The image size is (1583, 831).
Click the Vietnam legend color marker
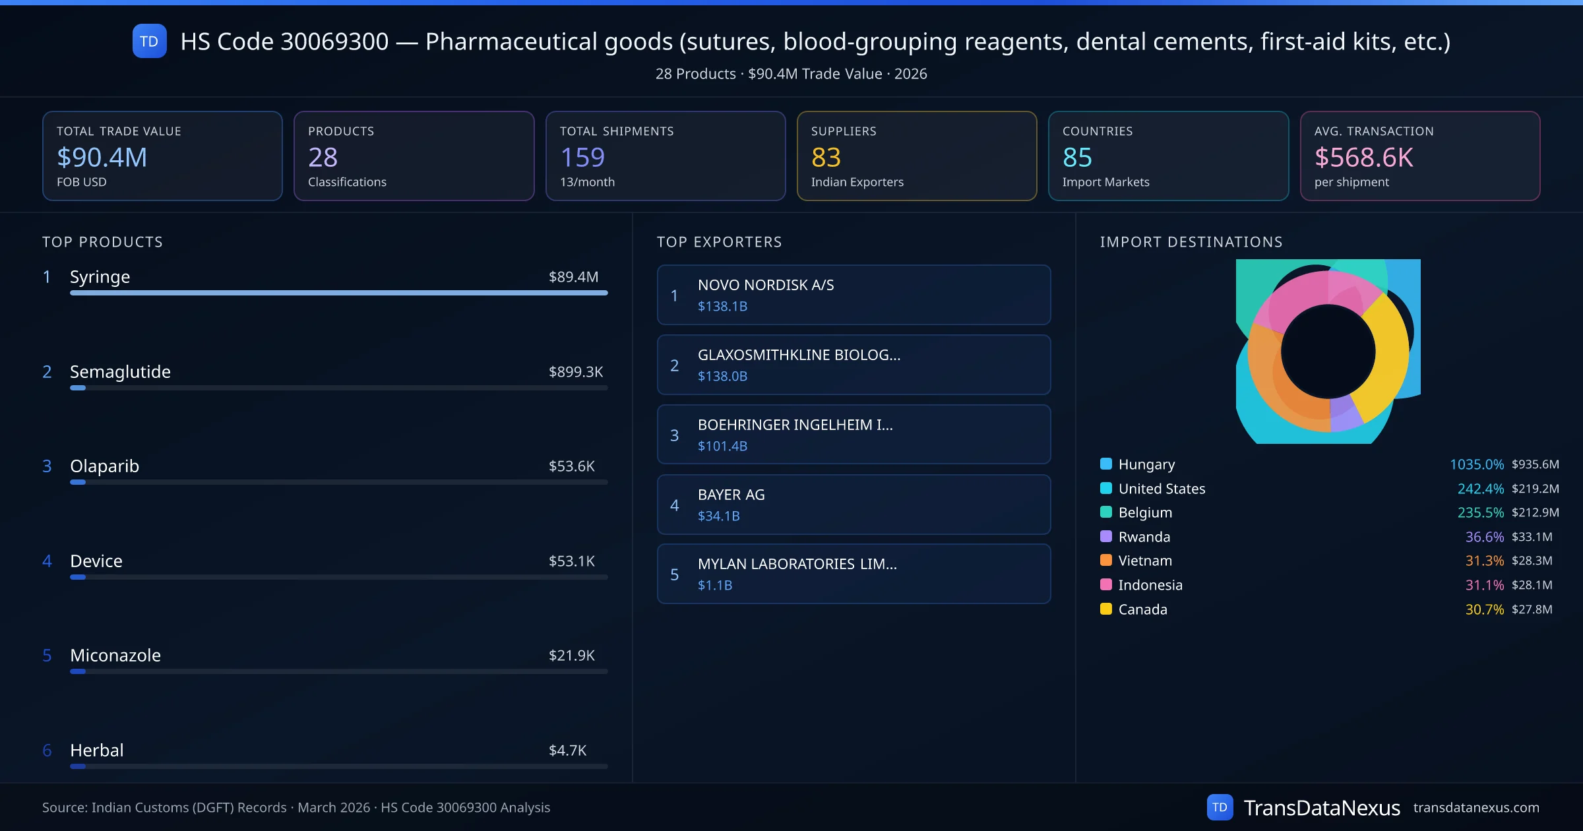click(x=1105, y=561)
